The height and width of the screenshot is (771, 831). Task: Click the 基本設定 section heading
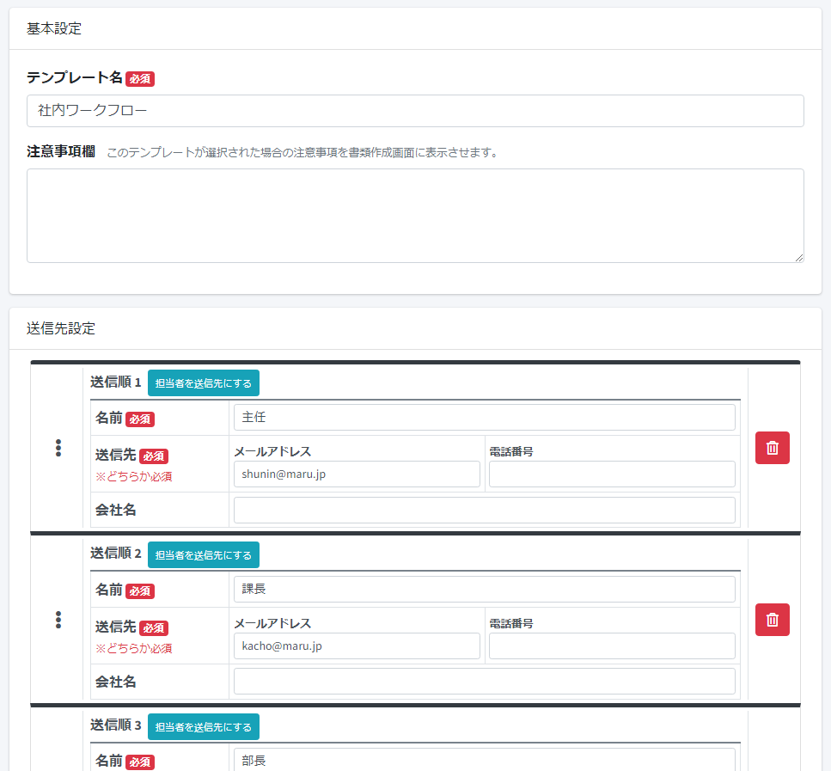tap(54, 28)
